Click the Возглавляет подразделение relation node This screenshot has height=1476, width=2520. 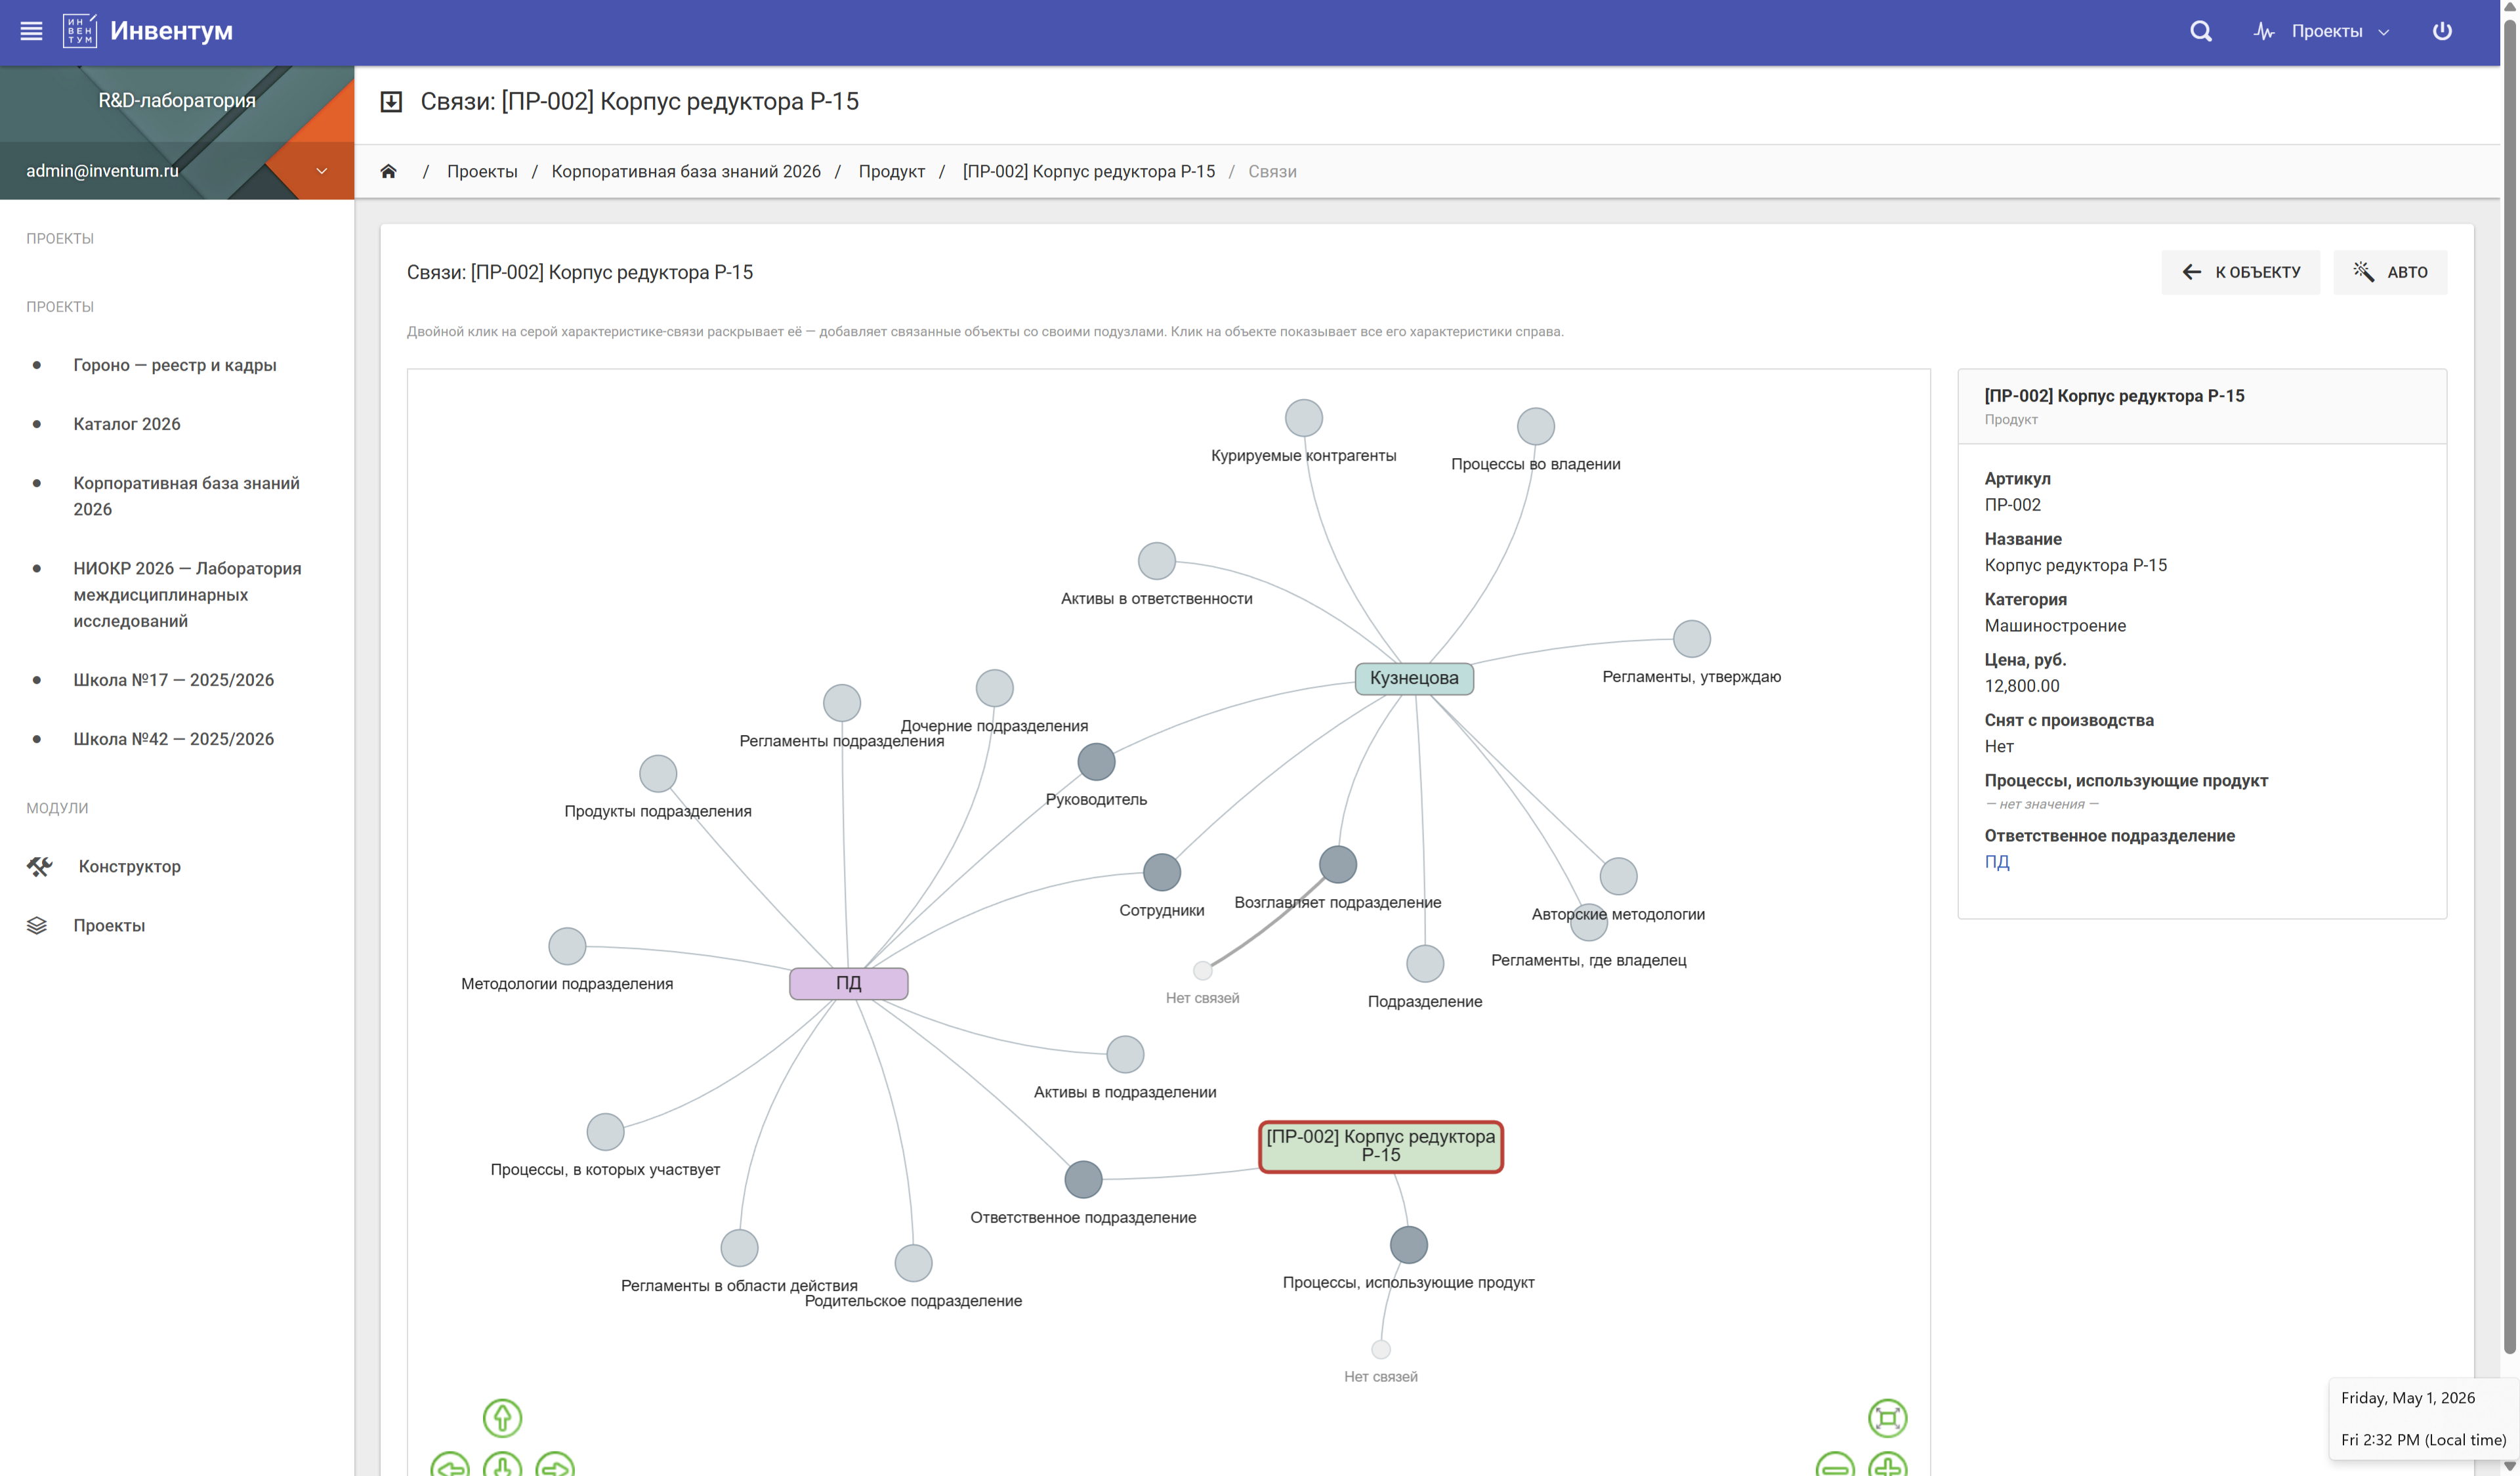point(1337,864)
